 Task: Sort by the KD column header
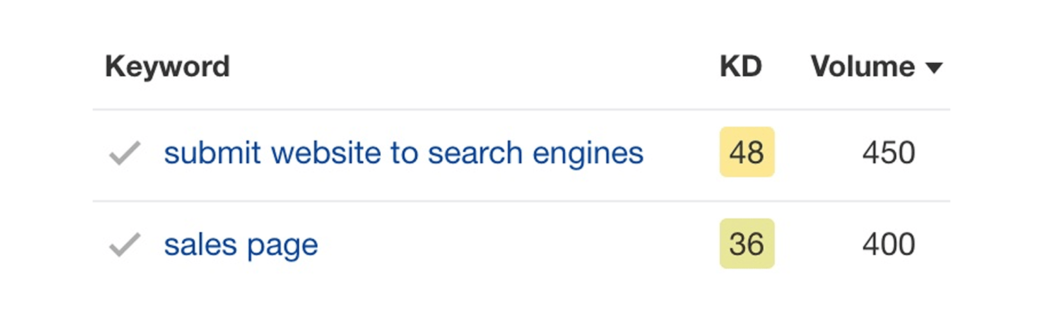tap(740, 67)
